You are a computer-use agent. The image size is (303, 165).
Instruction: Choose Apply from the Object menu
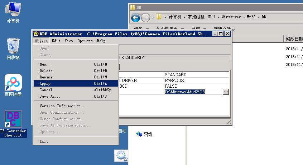coord(45,83)
